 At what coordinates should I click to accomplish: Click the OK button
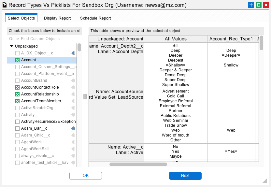(x=86, y=176)
